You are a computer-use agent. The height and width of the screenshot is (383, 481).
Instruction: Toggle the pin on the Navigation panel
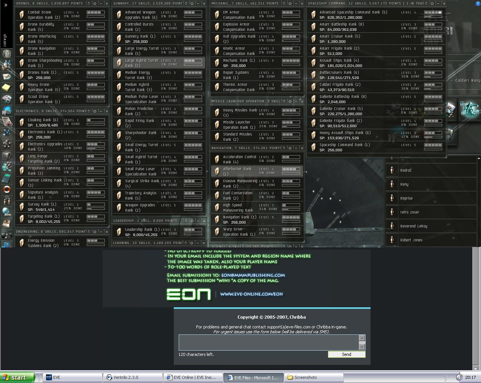point(284,148)
